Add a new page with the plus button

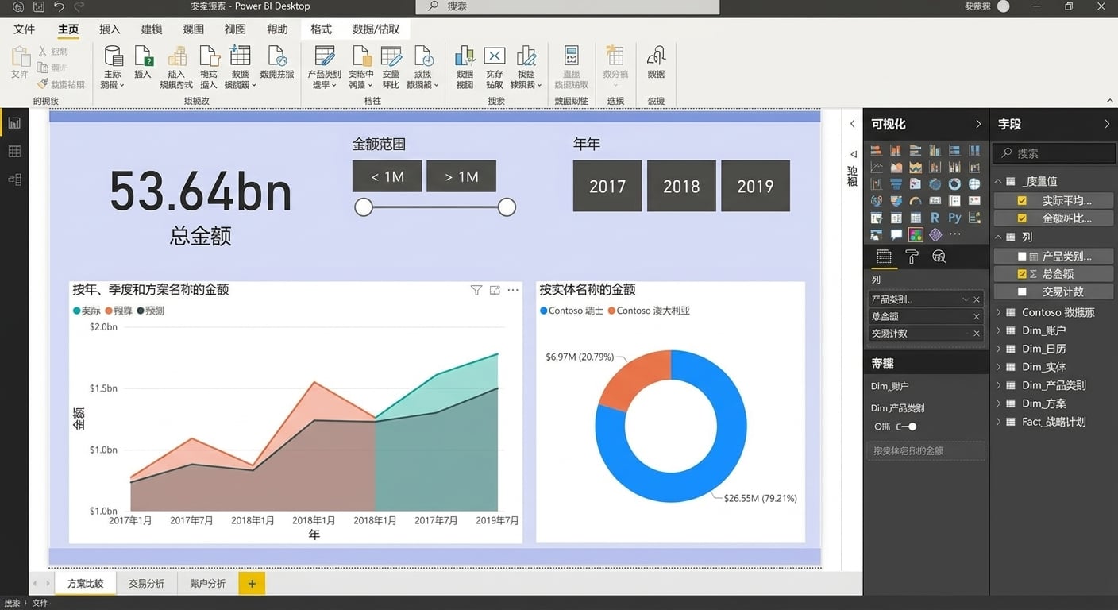point(252,584)
